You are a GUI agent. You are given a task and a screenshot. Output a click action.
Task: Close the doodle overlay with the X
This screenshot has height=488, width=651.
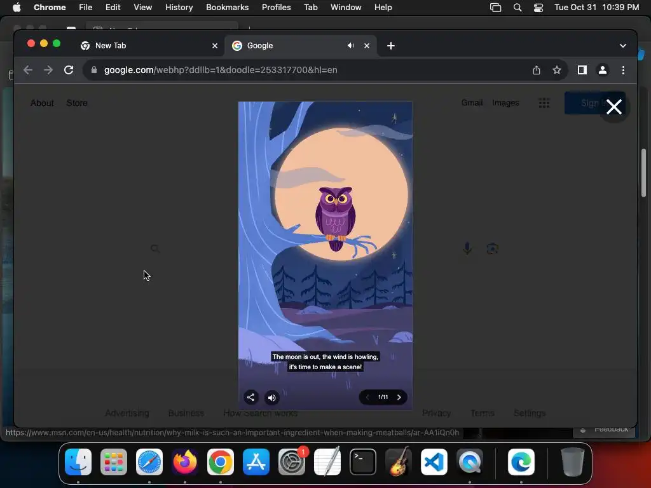pos(613,107)
